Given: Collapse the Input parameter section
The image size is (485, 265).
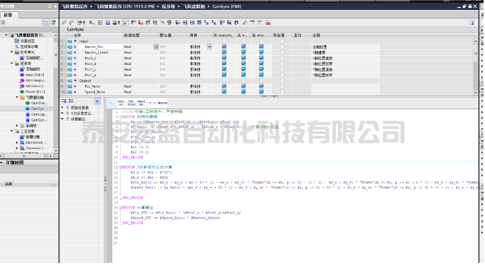Looking at the screenshot, I should [75, 41].
